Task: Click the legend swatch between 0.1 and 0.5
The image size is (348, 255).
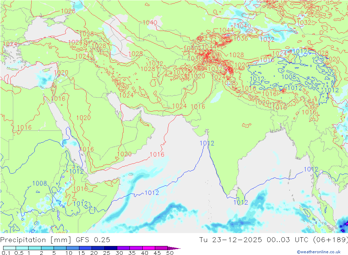Action: tap(9, 248)
